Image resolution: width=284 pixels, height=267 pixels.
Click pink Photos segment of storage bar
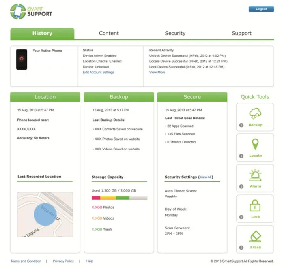click(x=96, y=198)
